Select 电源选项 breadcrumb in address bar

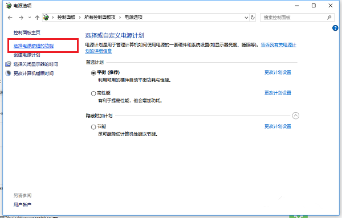(x=133, y=17)
